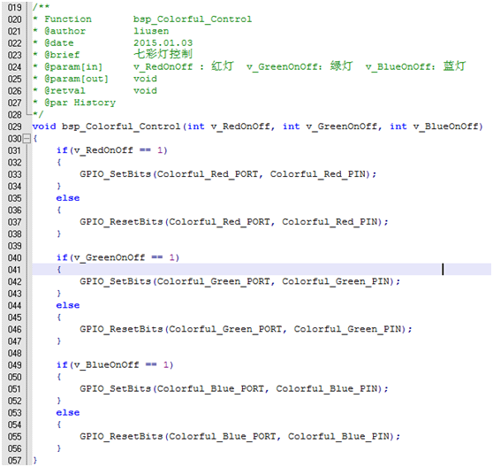Click the '@brief' tag in comment

tap(62, 55)
